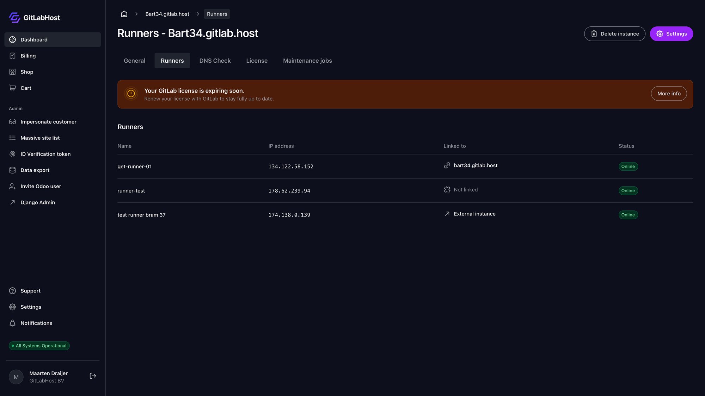The height and width of the screenshot is (396, 705).
Task: Click the GitLabHost logo icon
Action: (x=14, y=17)
